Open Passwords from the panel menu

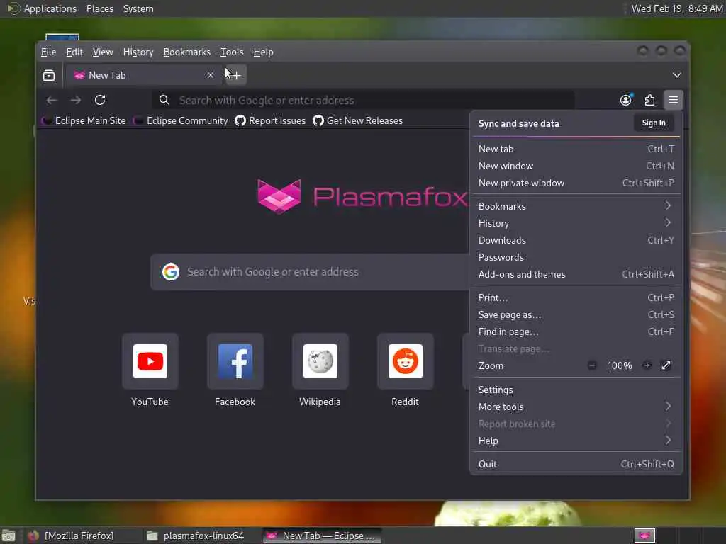click(x=576, y=258)
